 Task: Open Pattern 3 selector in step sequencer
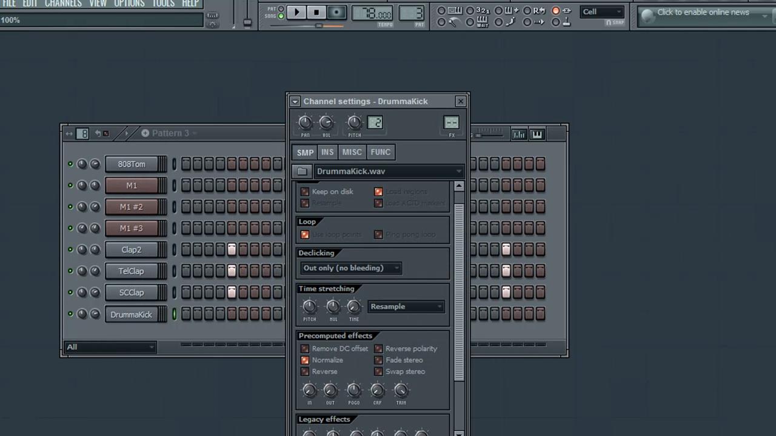point(170,133)
